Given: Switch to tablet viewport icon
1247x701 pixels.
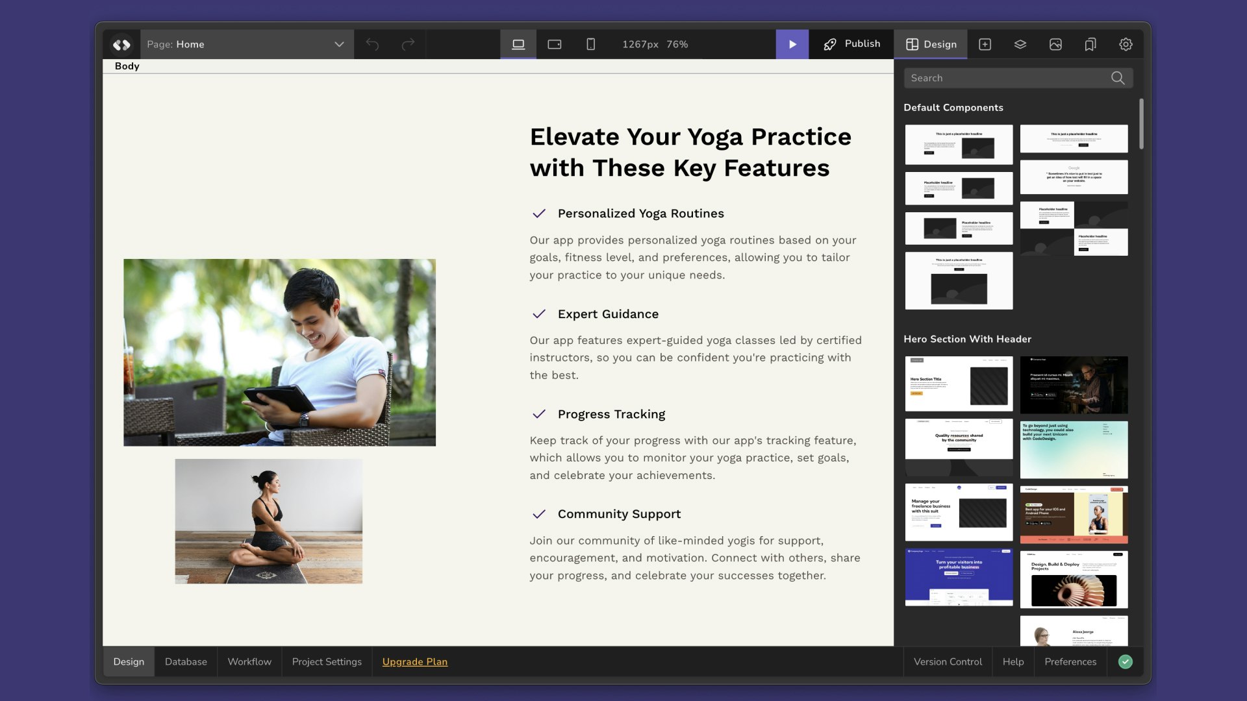Looking at the screenshot, I should [555, 44].
